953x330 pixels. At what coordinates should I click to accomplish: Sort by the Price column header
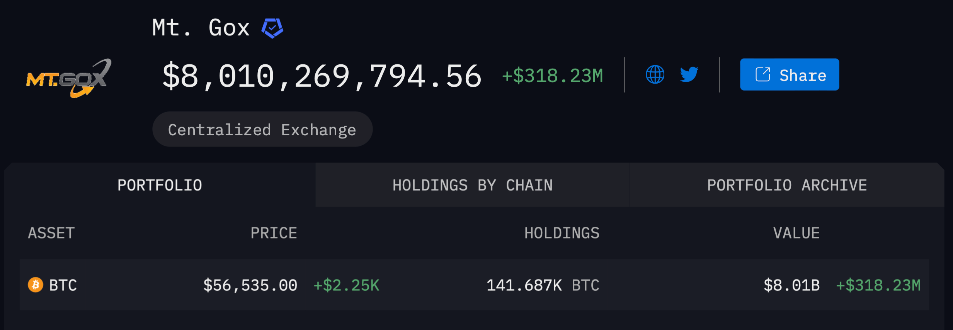coord(274,233)
